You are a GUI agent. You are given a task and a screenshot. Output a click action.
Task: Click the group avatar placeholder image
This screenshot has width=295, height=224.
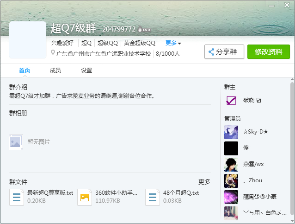click(28, 40)
